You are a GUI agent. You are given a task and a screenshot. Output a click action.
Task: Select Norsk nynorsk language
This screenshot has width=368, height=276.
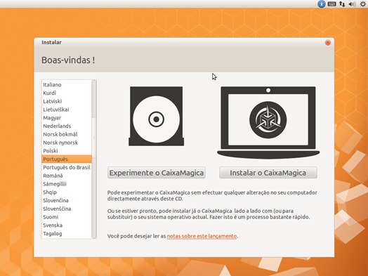(x=67, y=143)
